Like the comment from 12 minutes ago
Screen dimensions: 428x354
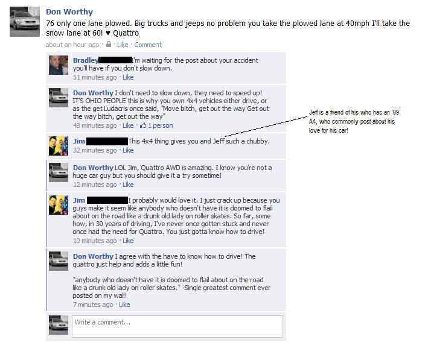[x=128, y=185]
